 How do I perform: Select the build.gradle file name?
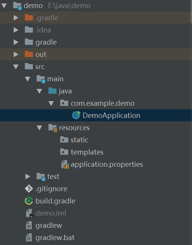tap(55, 201)
